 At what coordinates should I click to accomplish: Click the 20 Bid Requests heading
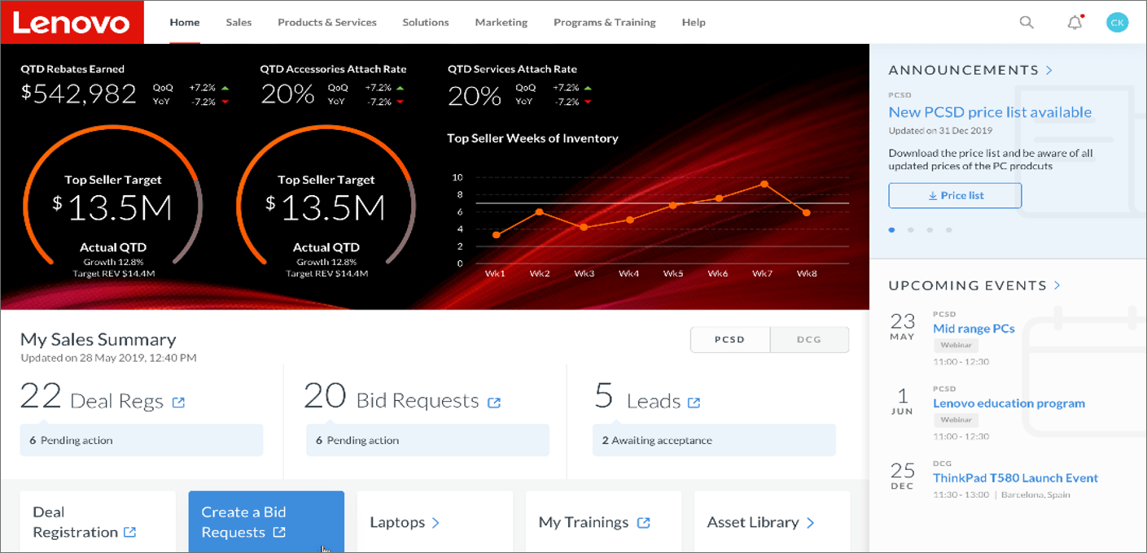point(392,397)
